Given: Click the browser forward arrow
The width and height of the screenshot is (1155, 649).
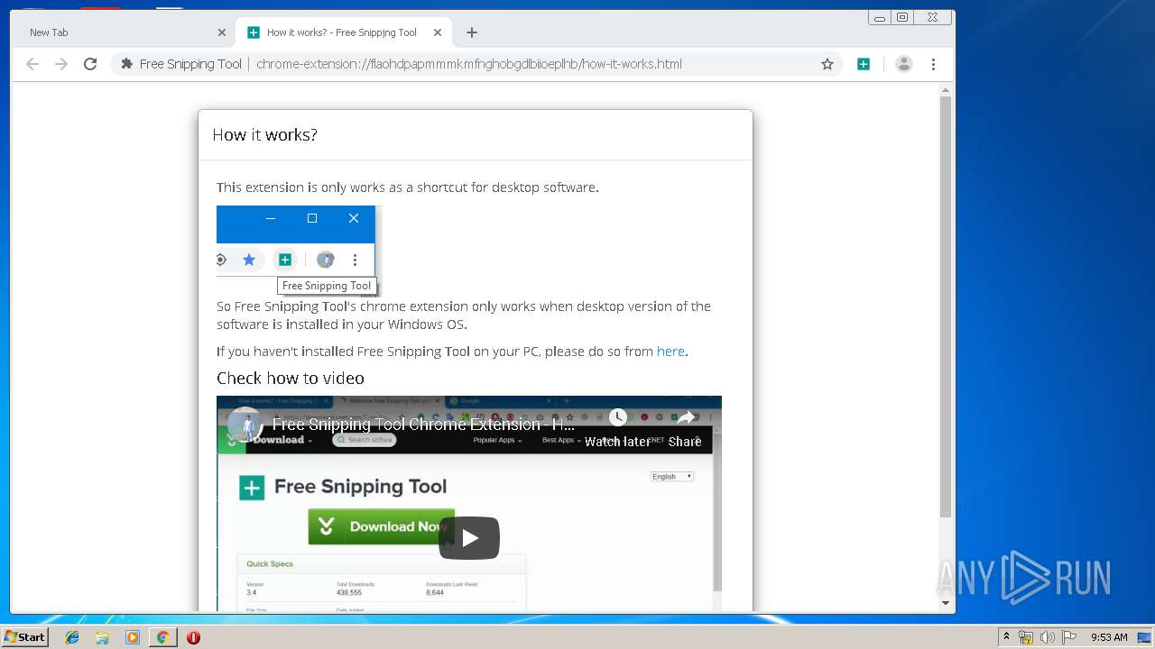Looking at the screenshot, I should click(x=61, y=64).
